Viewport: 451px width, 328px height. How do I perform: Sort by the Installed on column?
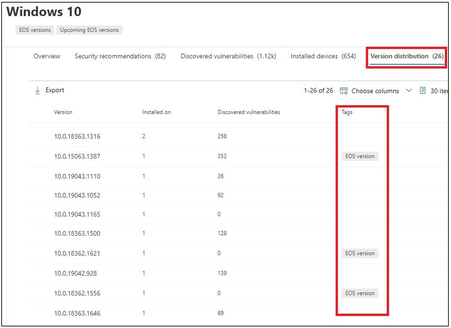point(156,112)
